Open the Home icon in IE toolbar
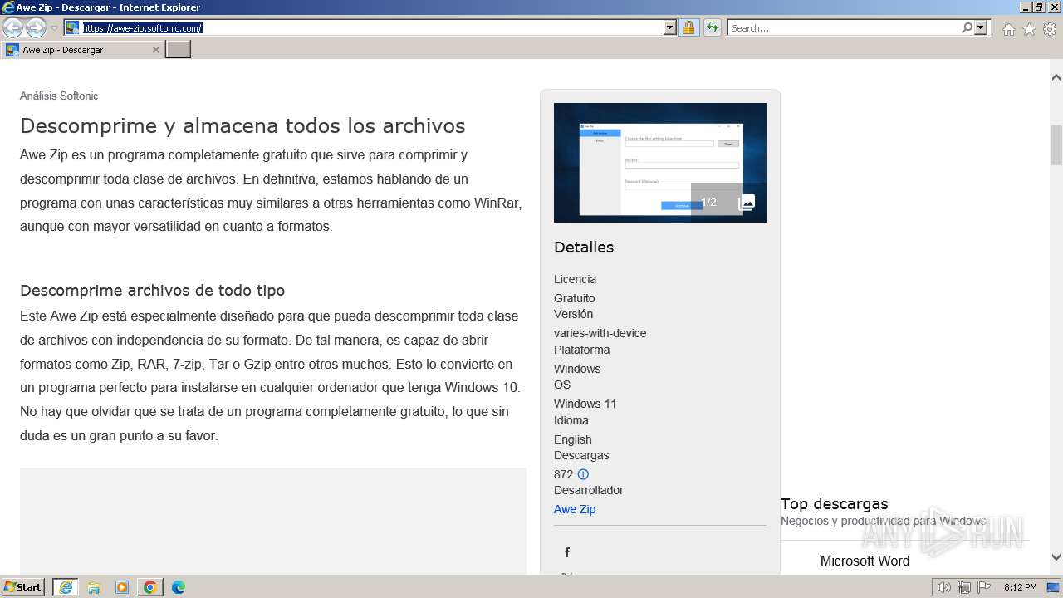This screenshot has width=1063, height=598. point(1008,29)
